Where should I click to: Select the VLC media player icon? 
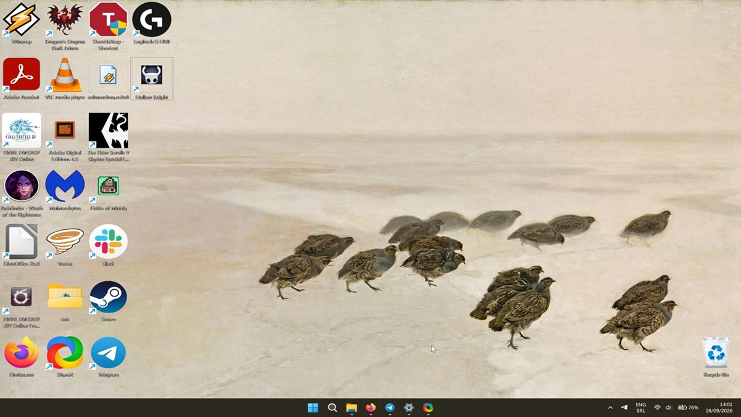[x=65, y=79]
